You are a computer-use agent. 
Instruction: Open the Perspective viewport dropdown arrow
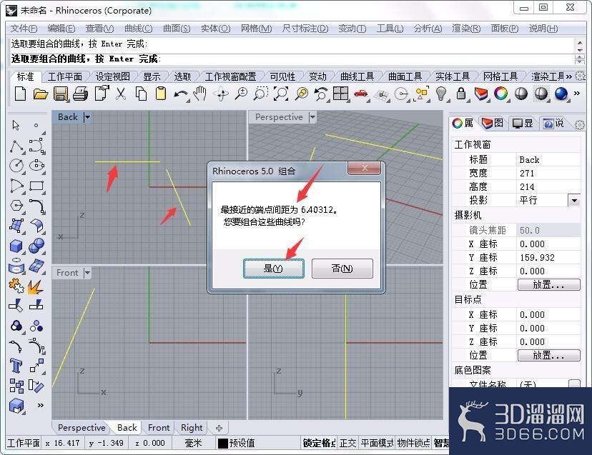click(x=312, y=117)
